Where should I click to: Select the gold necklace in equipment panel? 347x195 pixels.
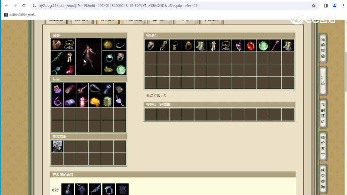(x=69, y=44)
